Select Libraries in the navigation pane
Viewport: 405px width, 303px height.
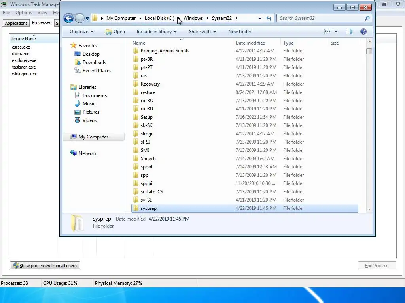87,87
